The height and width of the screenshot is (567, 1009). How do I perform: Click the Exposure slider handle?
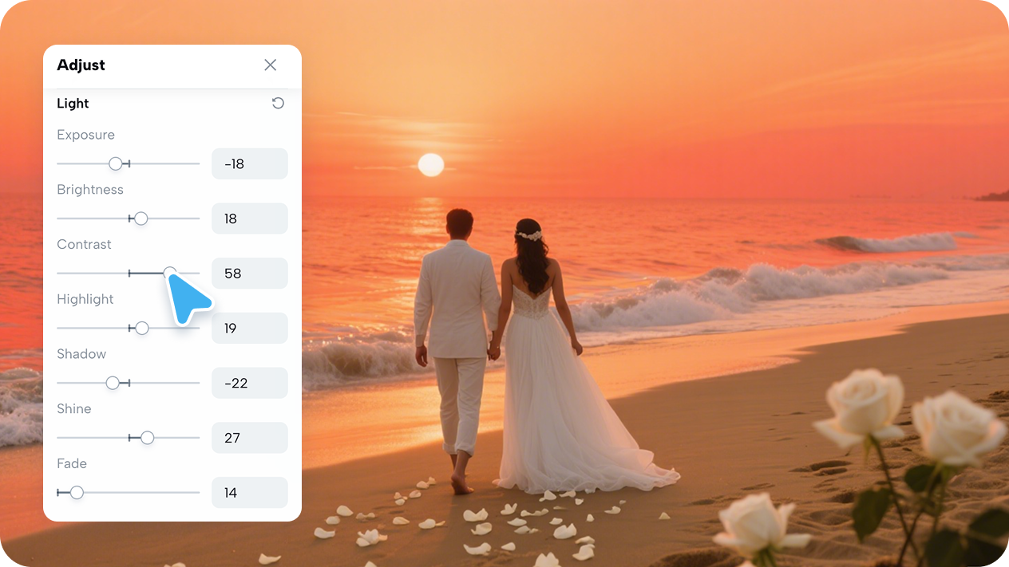tap(116, 163)
